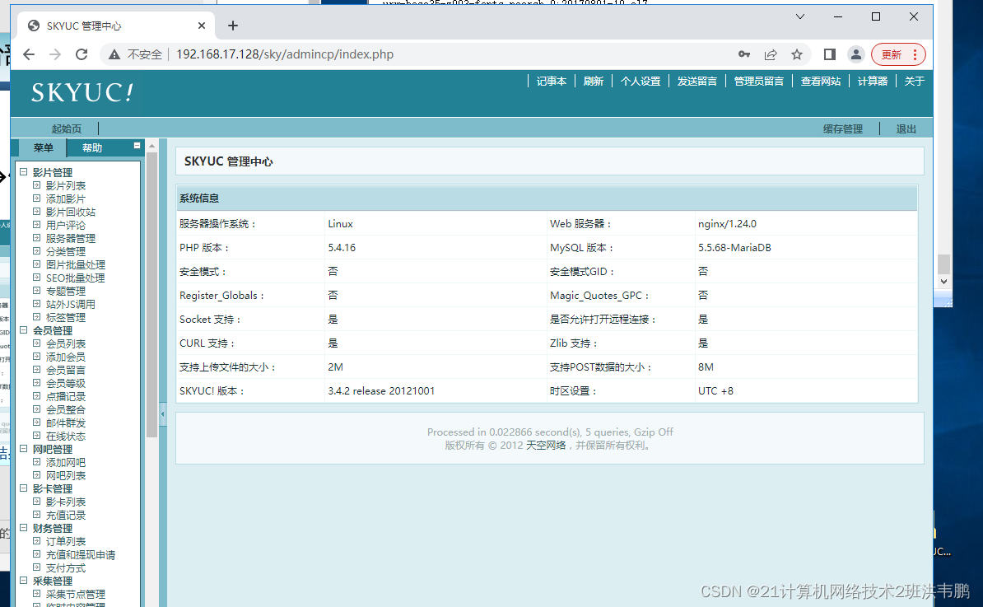The height and width of the screenshot is (607, 983).
Task: Go back to the previous page
Action: click(29, 54)
